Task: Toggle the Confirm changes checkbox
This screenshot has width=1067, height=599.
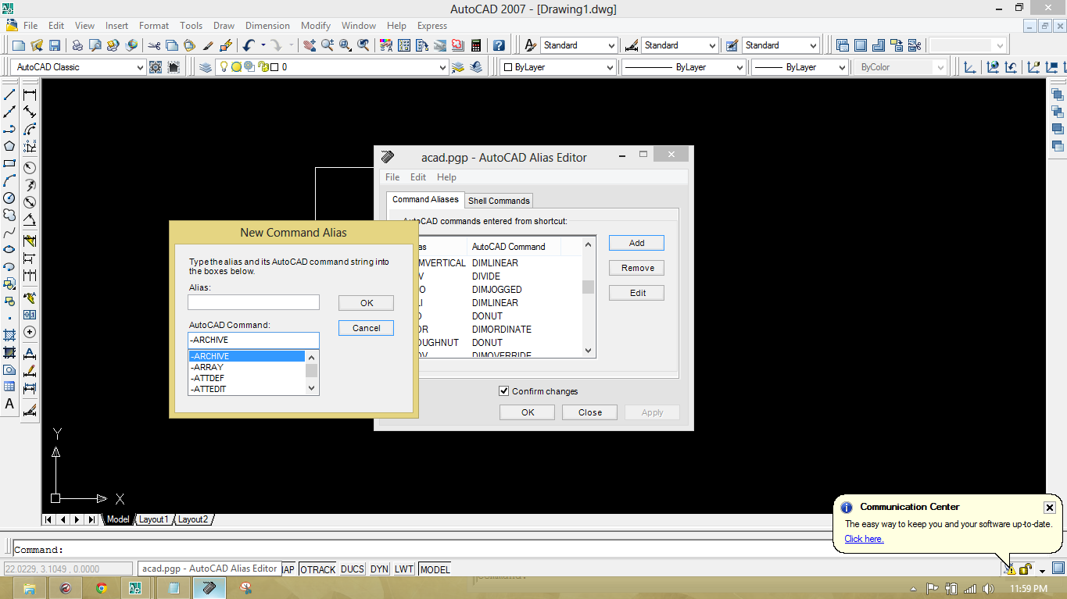Action: point(504,390)
